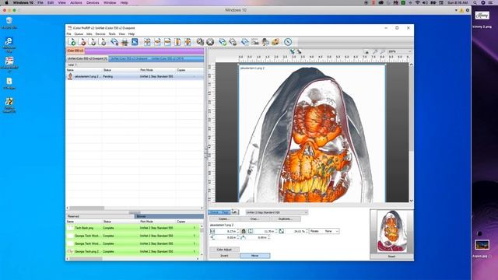Click the Color Adjust button
Screen dimensions: 498x280
click(224, 250)
